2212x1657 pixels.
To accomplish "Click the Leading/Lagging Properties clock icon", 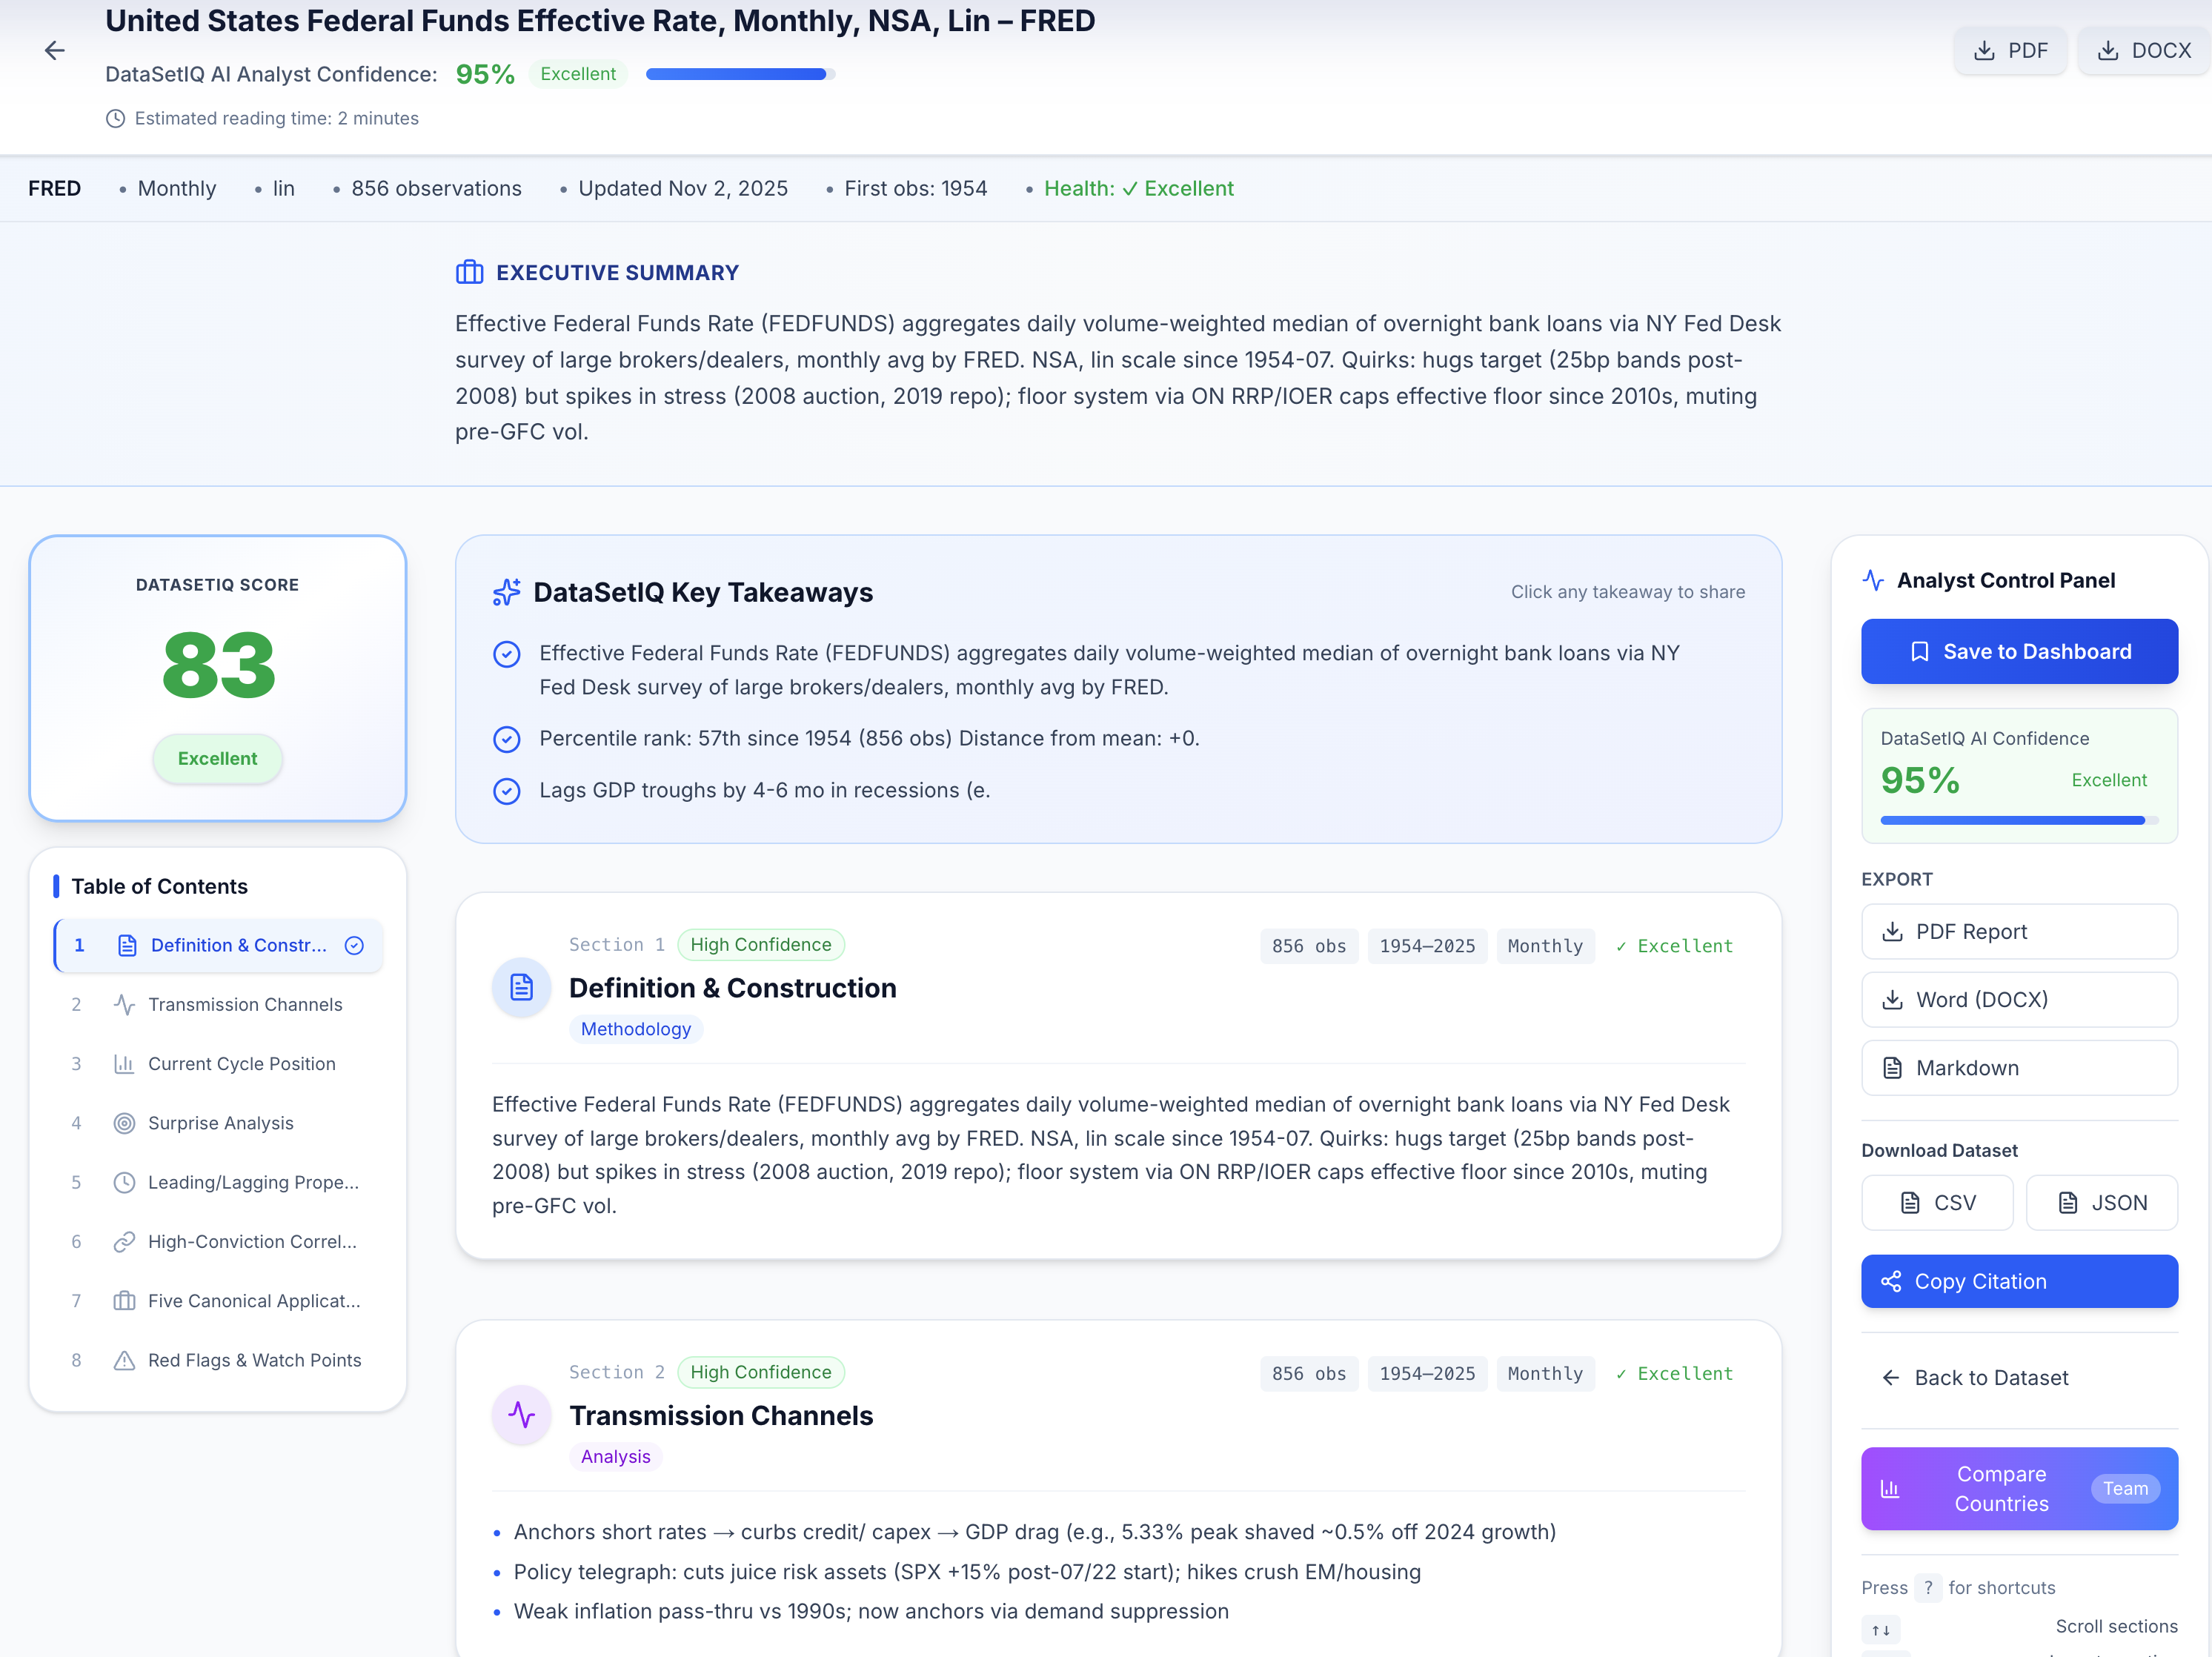I will [x=124, y=1182].
